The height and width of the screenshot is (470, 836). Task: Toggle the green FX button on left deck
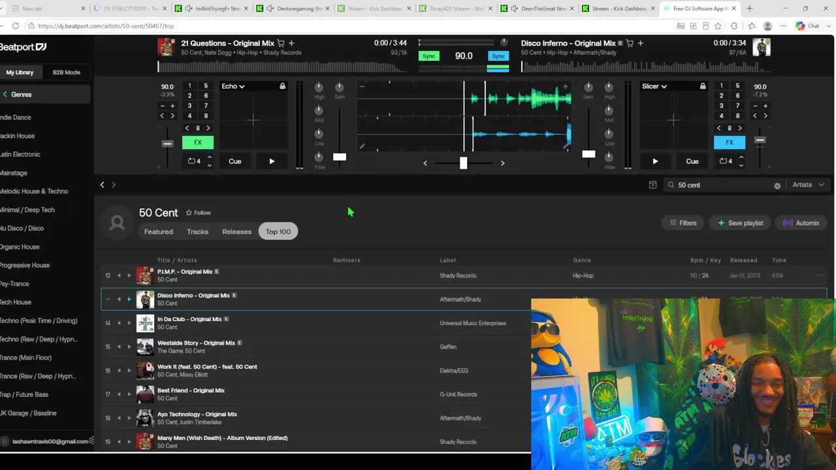[x=198, y=142]
